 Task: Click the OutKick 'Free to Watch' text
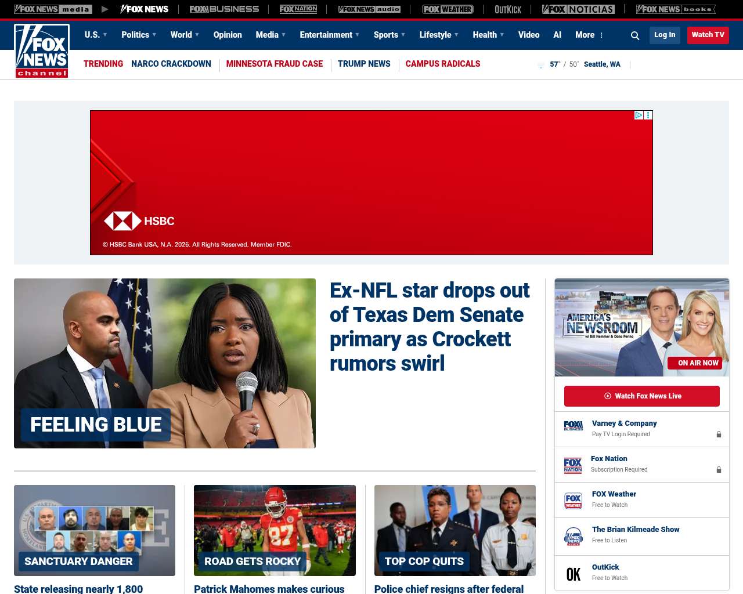[609, 578]
